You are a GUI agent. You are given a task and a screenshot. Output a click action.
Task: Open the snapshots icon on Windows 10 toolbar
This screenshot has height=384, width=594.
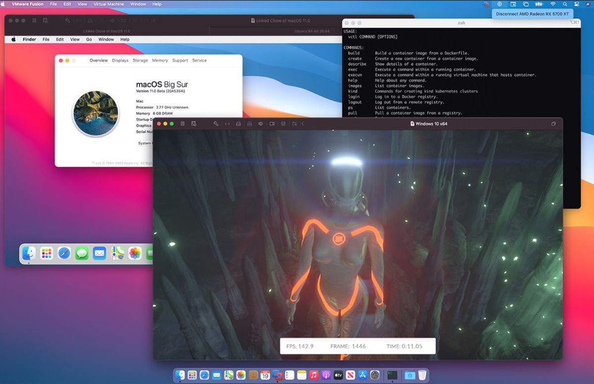tap(194, 124)
